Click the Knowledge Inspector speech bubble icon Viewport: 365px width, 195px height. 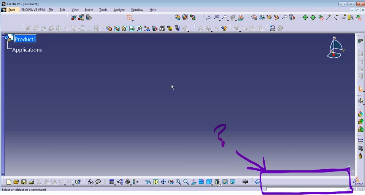tap(98, 182)
